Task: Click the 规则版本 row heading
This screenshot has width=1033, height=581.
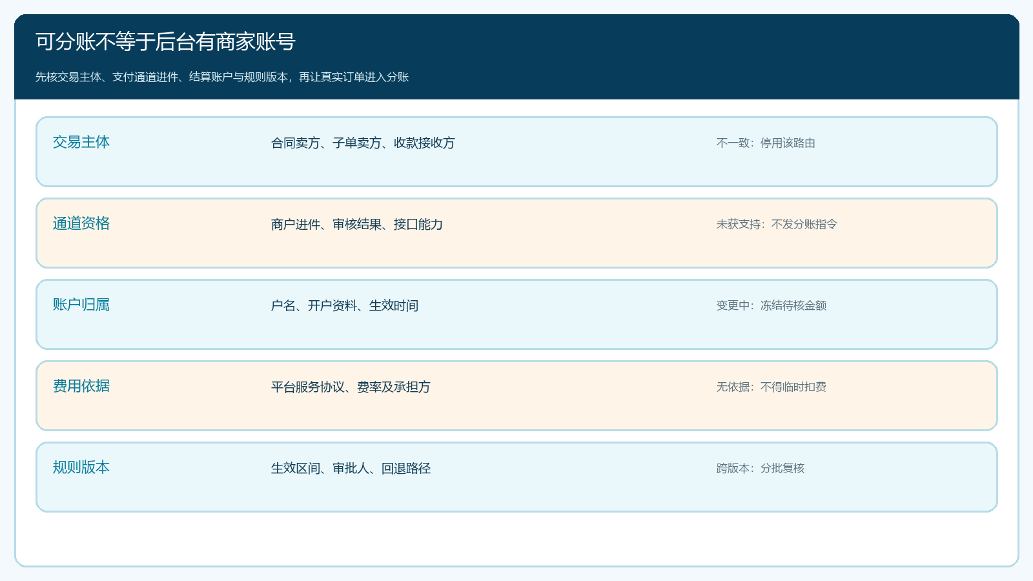Action: (x=81, y=467)
